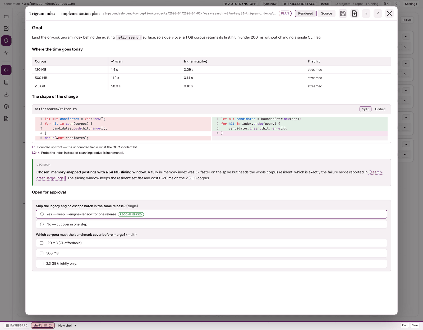Click the shell tab refresh icon

pos(50,326)
